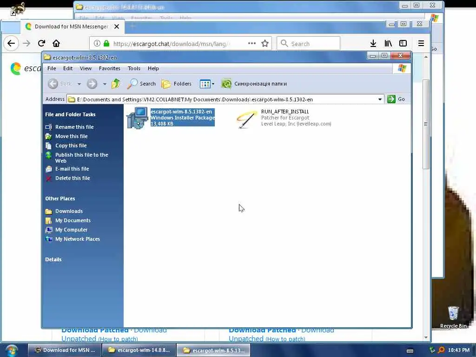476x357 pixels.
Task: Toggle Firefox sidebar icon
Action: [403, 43]
